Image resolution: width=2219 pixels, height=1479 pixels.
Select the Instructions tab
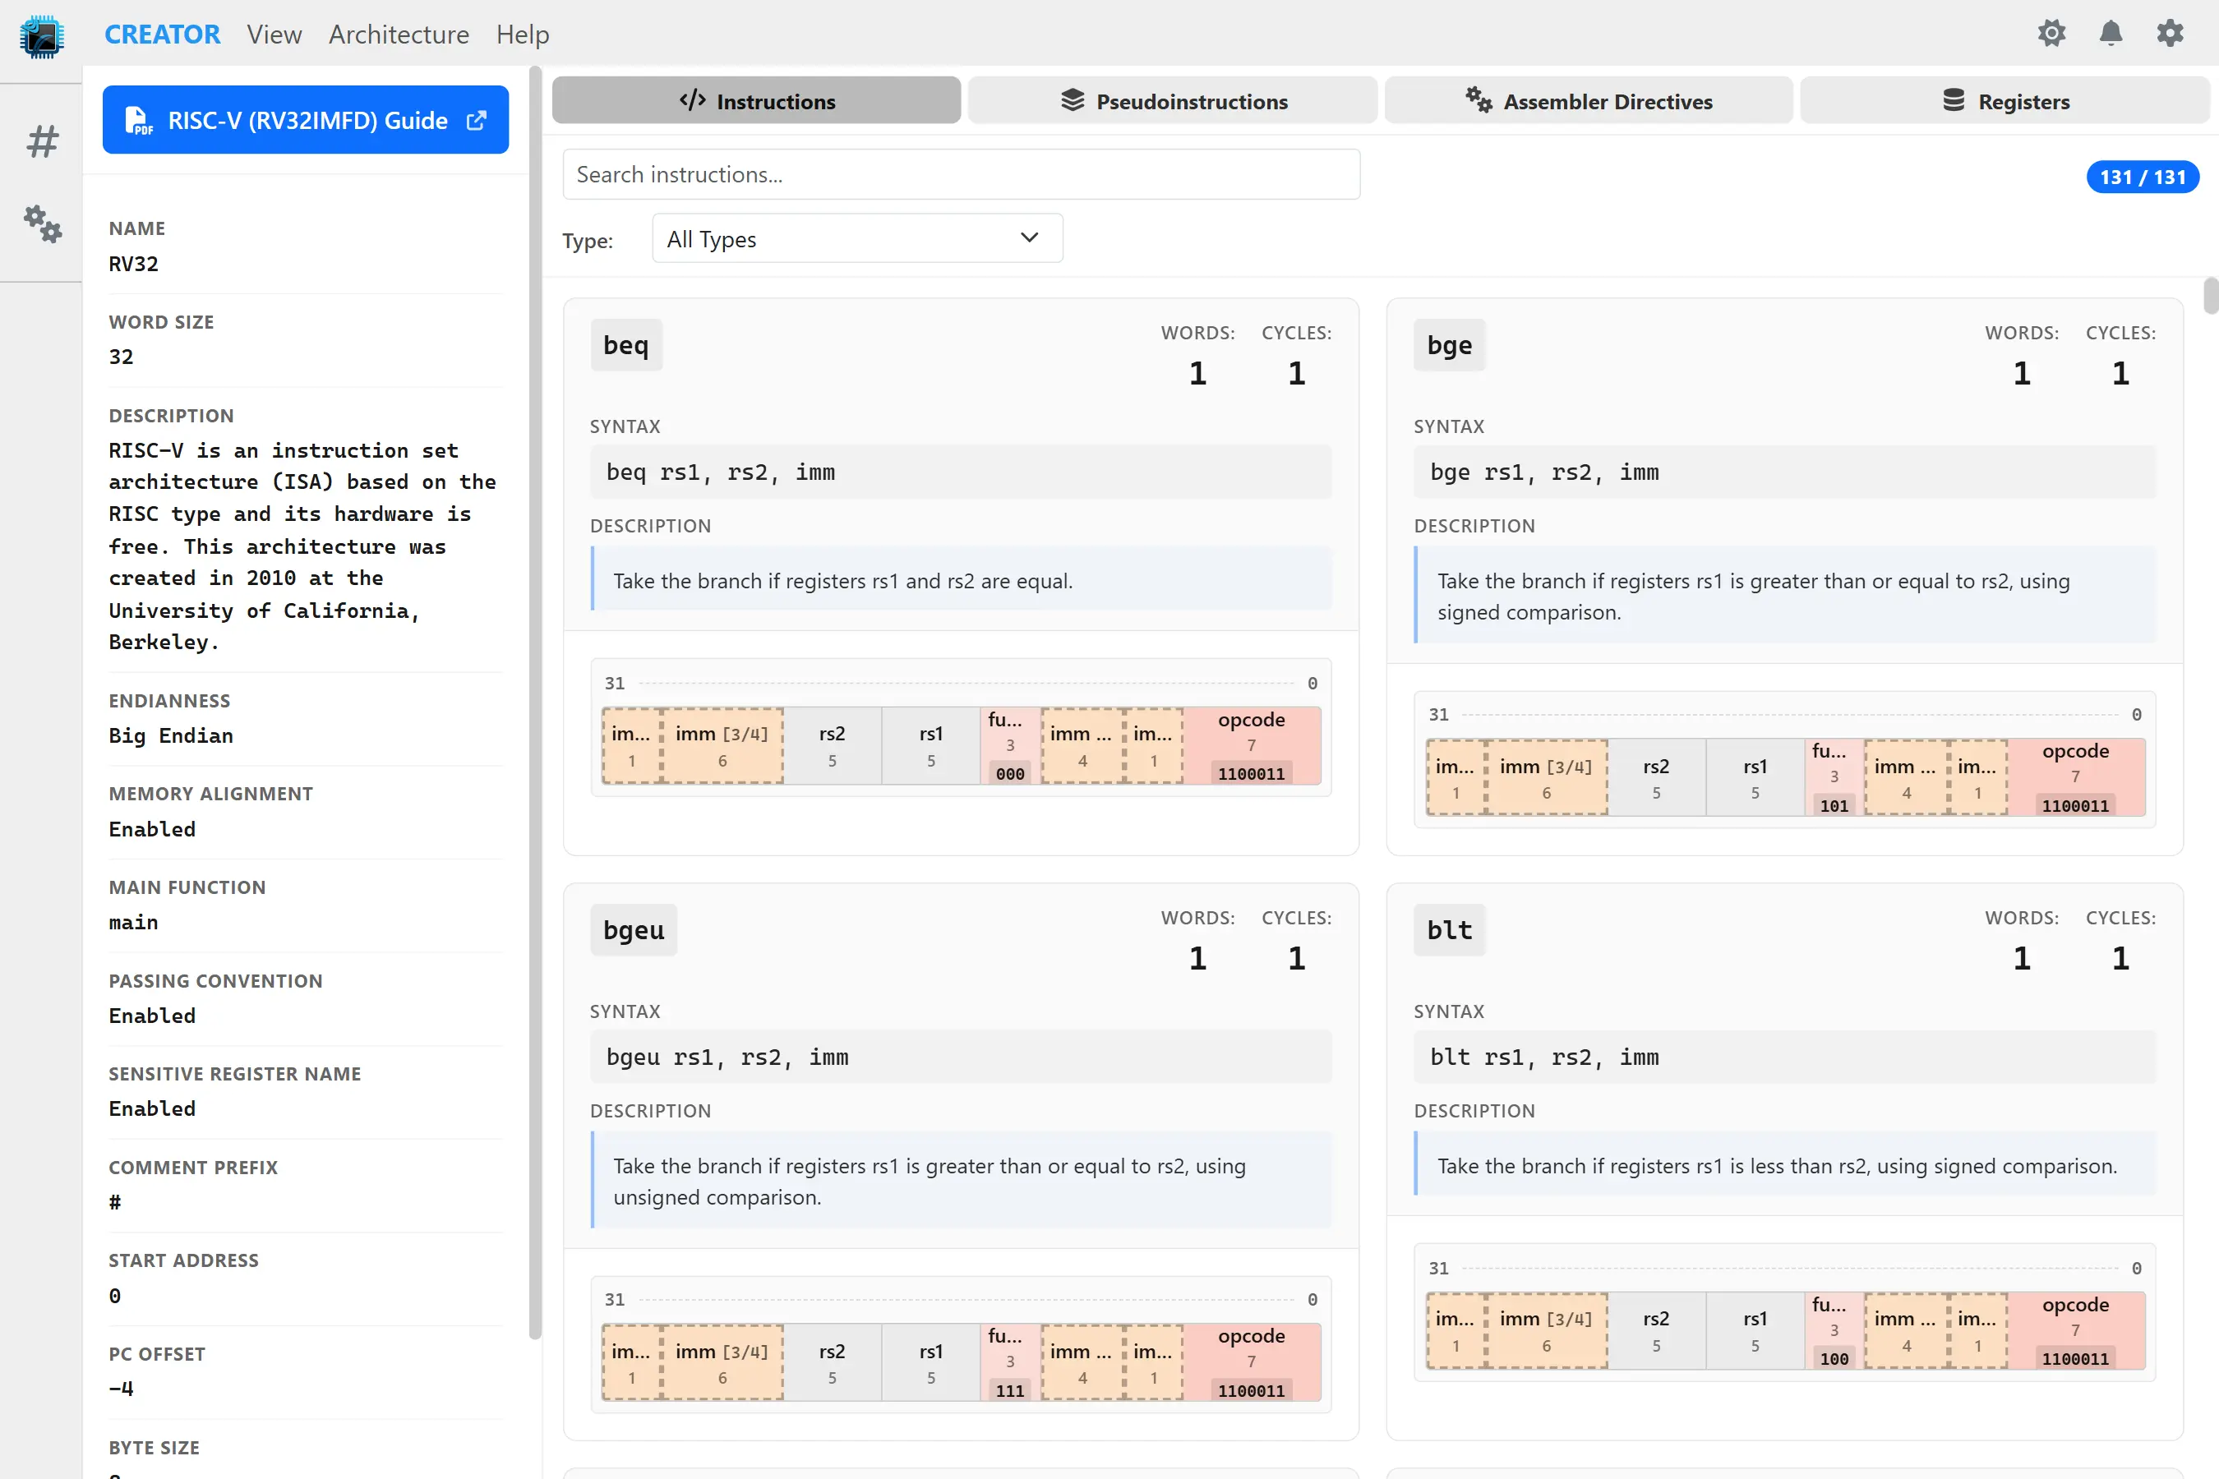click(757, 101)
